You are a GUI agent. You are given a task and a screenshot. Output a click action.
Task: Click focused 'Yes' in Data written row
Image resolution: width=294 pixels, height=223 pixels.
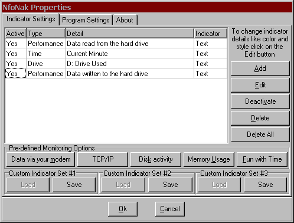click(15, 74)
